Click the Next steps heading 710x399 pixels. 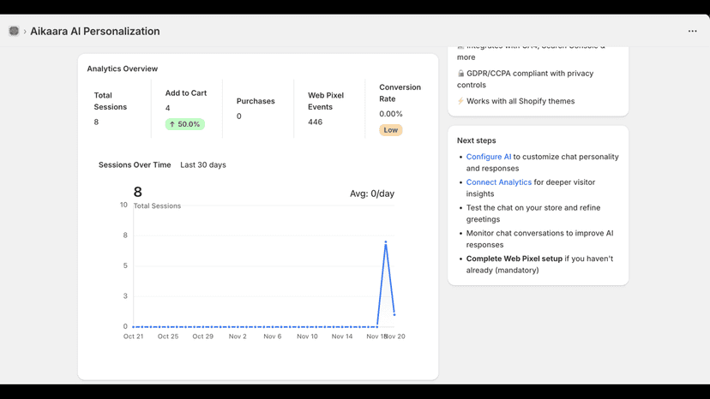(x=477, y=140)
